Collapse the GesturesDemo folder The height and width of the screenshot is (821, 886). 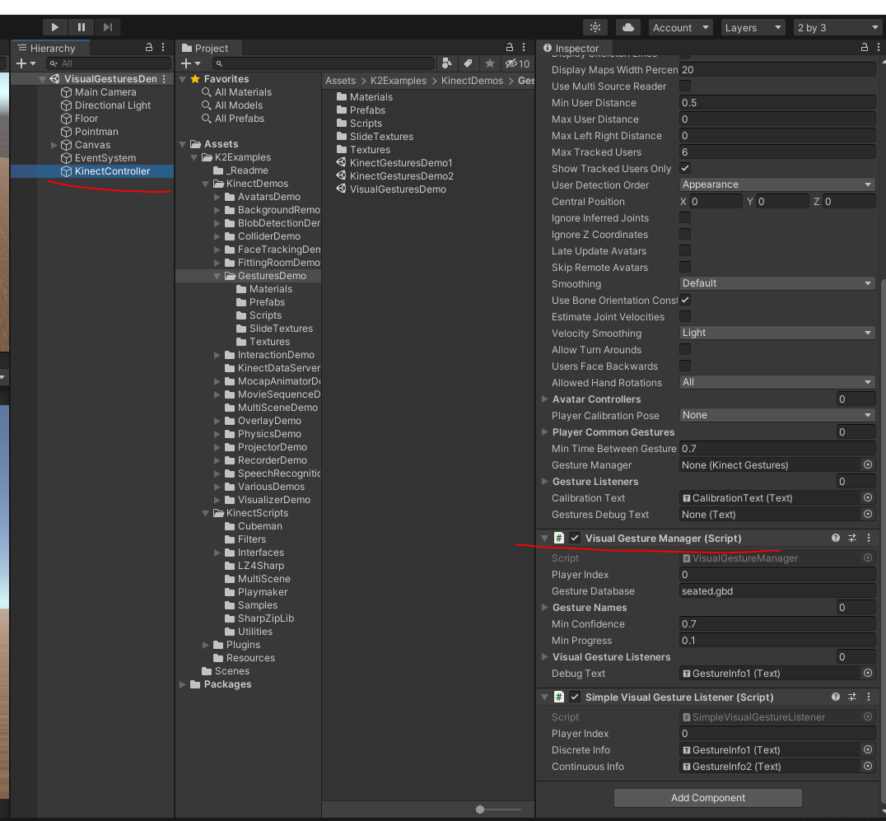pos(217,276)
